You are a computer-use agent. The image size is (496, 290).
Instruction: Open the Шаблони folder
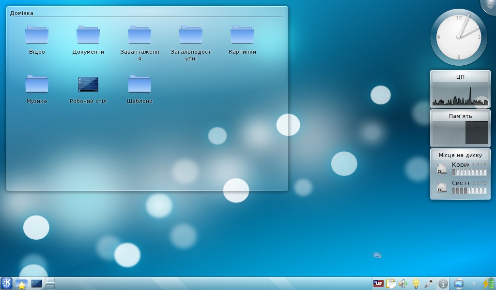(139, 84)
